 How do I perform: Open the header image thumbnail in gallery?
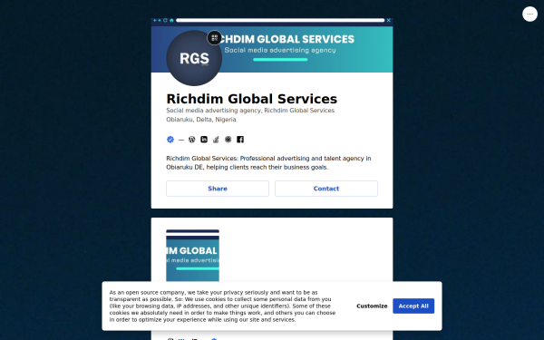(x=192, y=256)
